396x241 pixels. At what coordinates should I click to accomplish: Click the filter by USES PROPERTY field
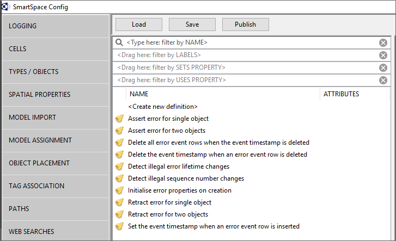pos(251,80)
